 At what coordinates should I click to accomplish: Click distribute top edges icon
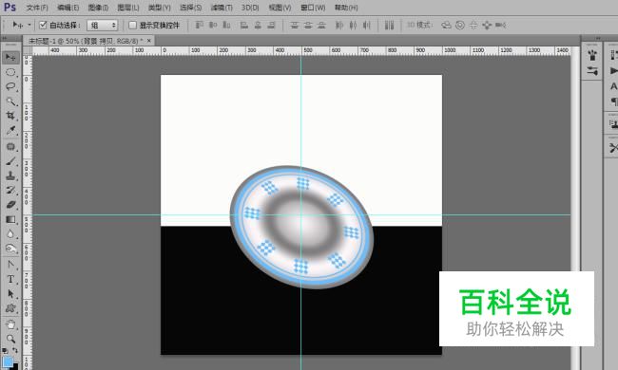pyautogui.click(x=295, y=26)
